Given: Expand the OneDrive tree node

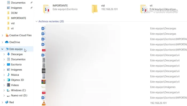Looking at the screenshot, I should [x=2, y=42].
